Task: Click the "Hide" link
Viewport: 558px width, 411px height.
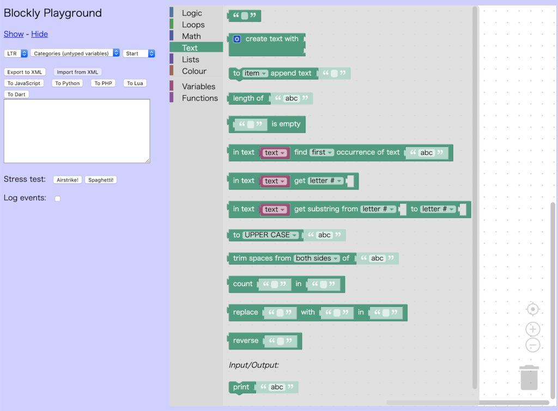Action: tap(39, 34)
